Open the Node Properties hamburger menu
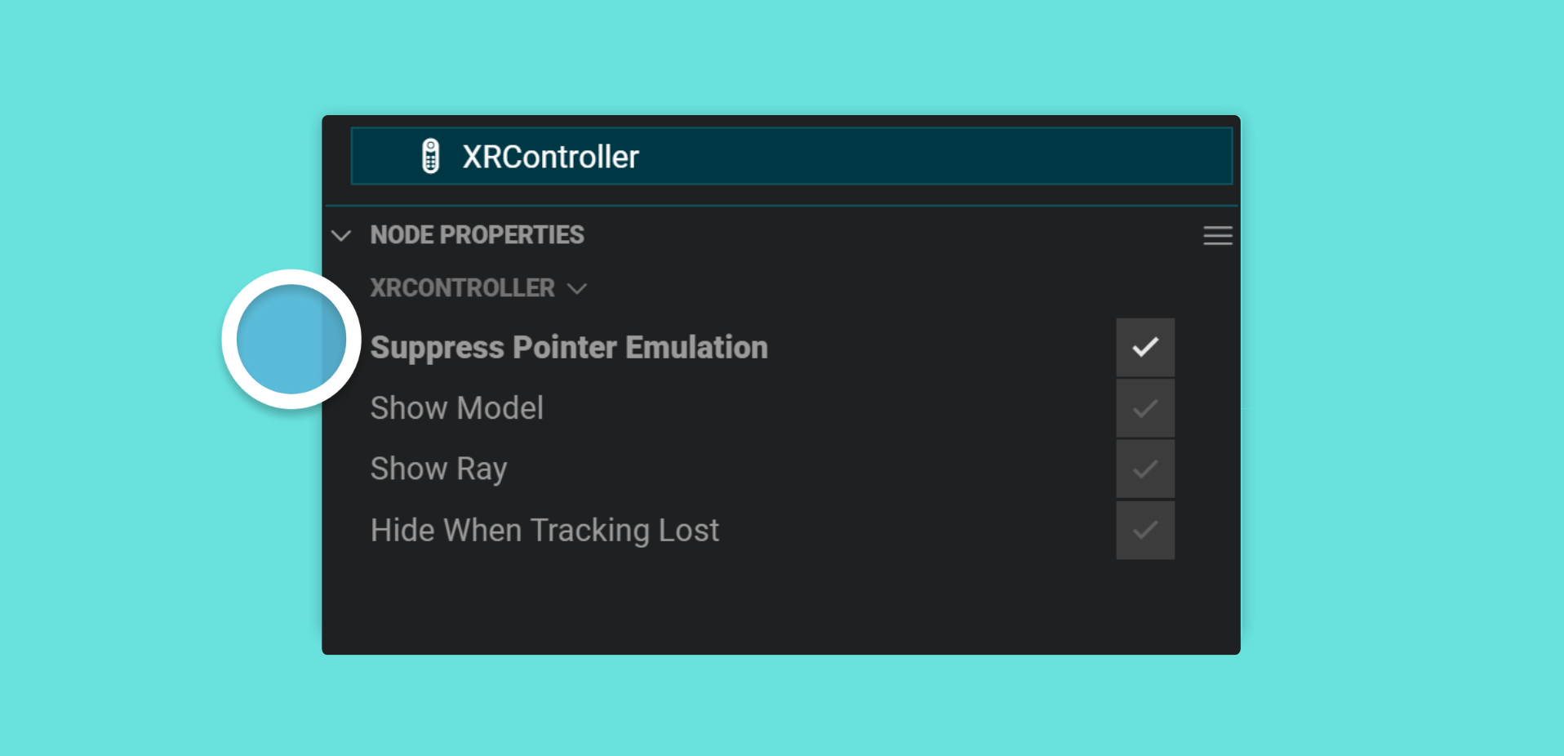Screen dimensions: 1564x756 1217,236
